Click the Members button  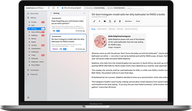click(128, 21)
